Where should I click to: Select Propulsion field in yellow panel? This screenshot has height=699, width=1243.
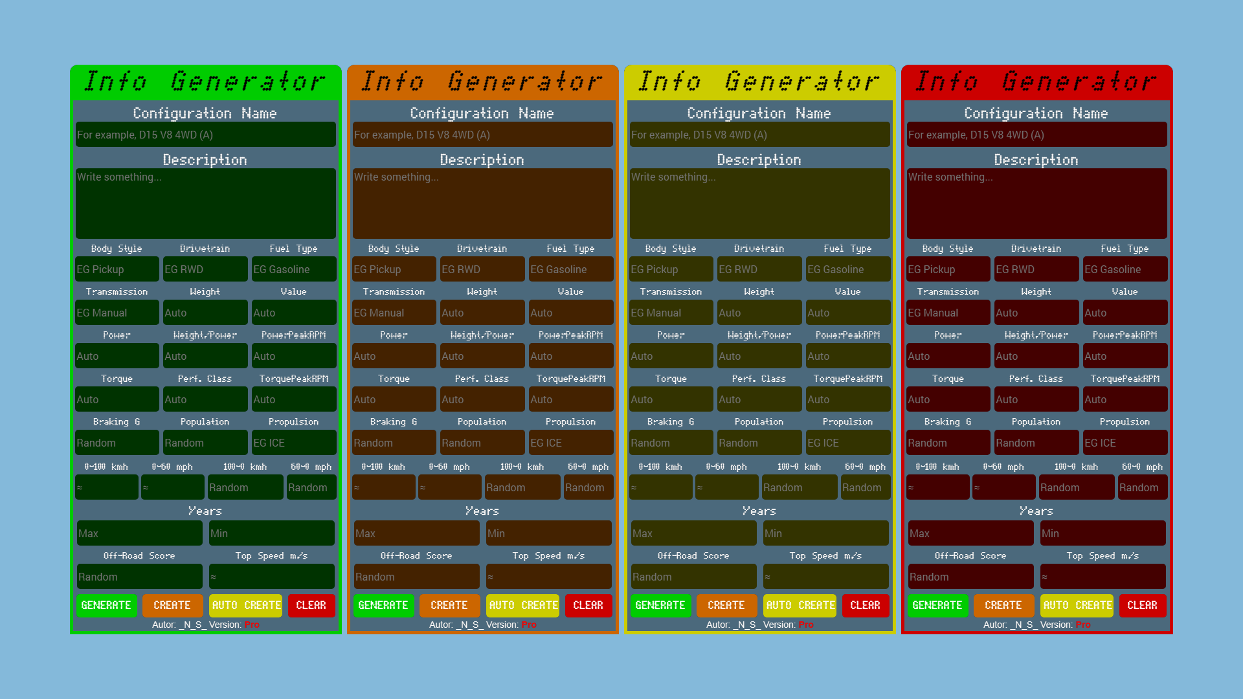848,443
